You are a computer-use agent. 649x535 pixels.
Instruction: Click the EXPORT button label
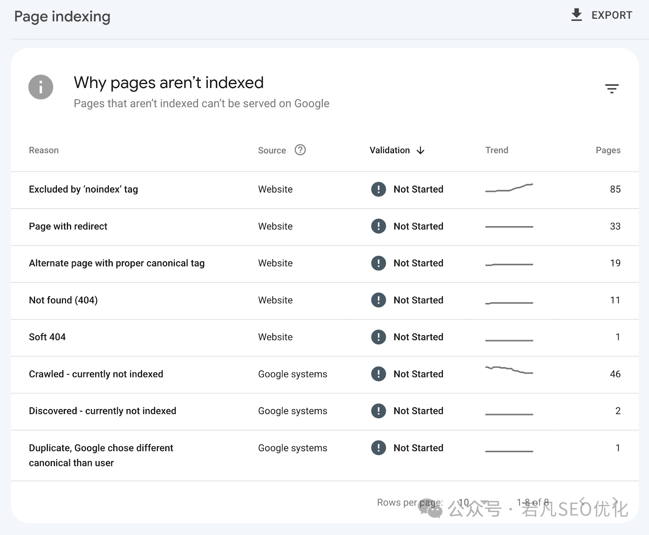612,15
